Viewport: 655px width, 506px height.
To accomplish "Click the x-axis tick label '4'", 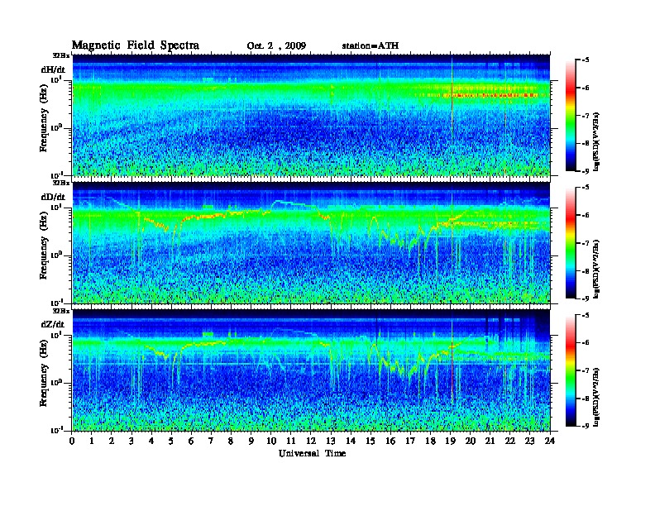I will pos(151,441).
